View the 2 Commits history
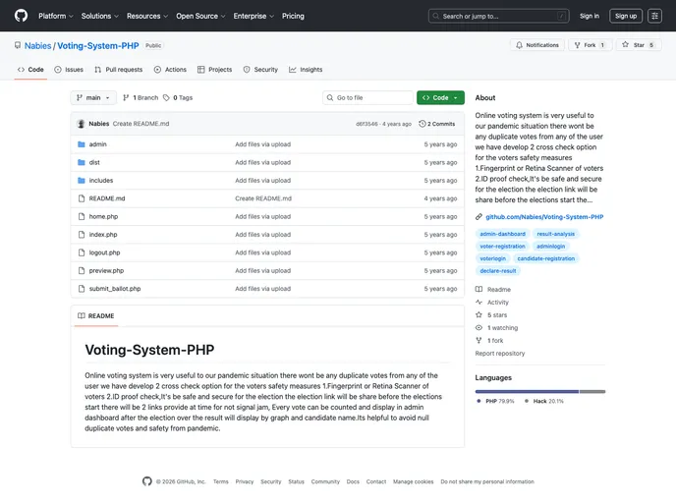Viewport: 676px width, 503px height. click(x=437, y=124)
